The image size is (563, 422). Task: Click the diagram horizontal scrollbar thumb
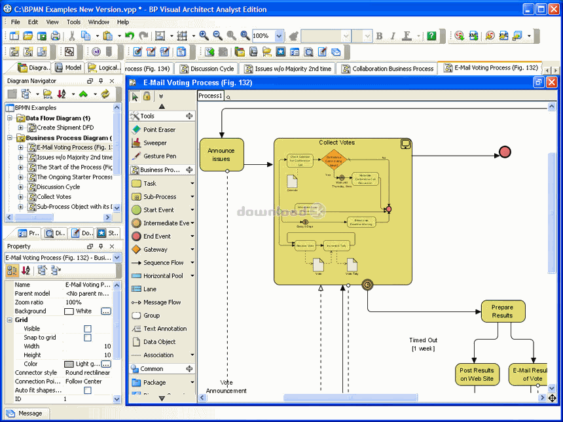(x=350, y=398)
